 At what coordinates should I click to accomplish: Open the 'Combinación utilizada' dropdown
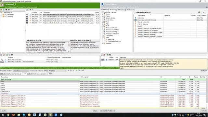(55, 71)
